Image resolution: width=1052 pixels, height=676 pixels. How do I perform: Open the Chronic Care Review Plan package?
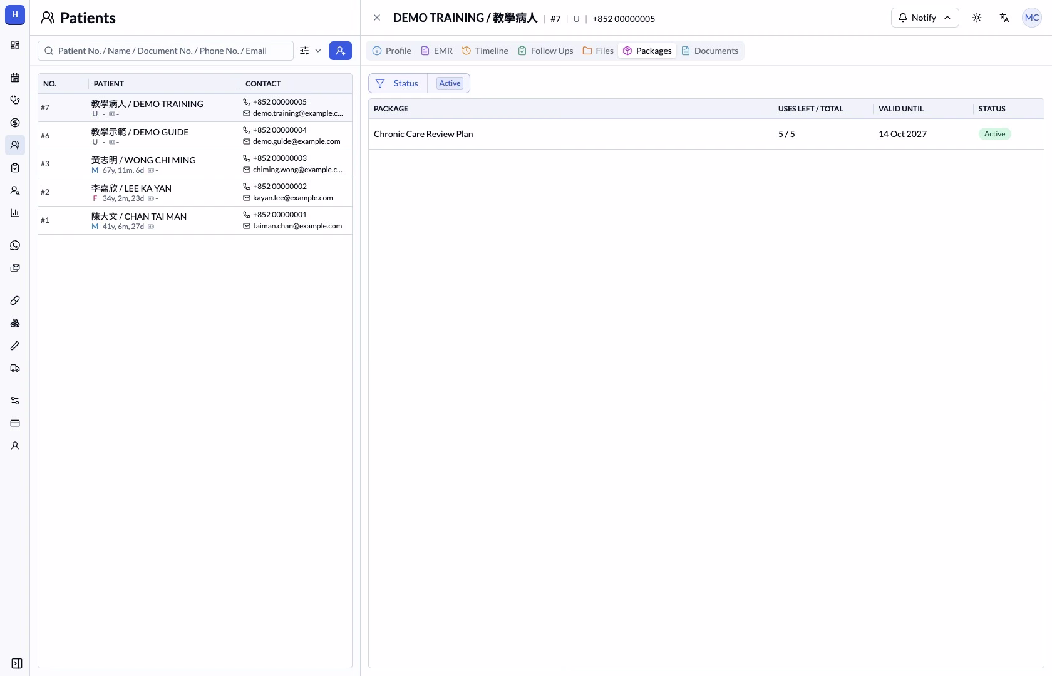point(706,134)
